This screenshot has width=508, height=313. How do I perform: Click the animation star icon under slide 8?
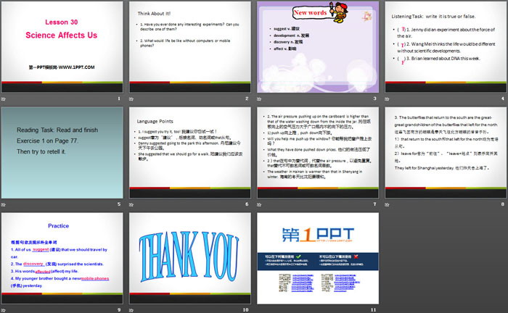(x=387, y=204)
